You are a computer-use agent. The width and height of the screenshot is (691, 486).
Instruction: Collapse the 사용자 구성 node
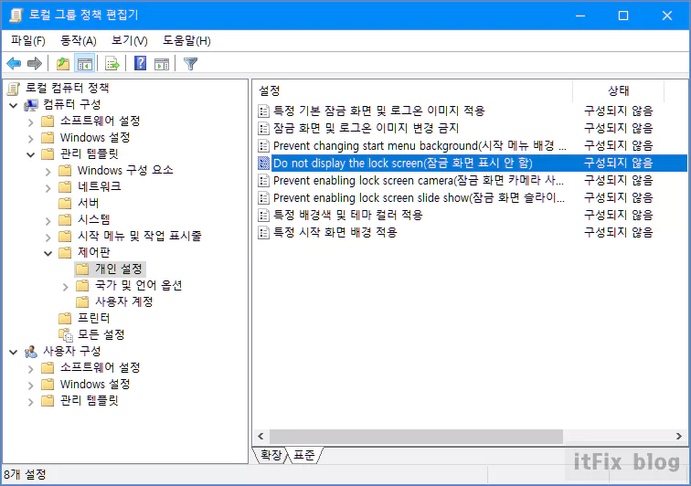click(x=13, y=352)
